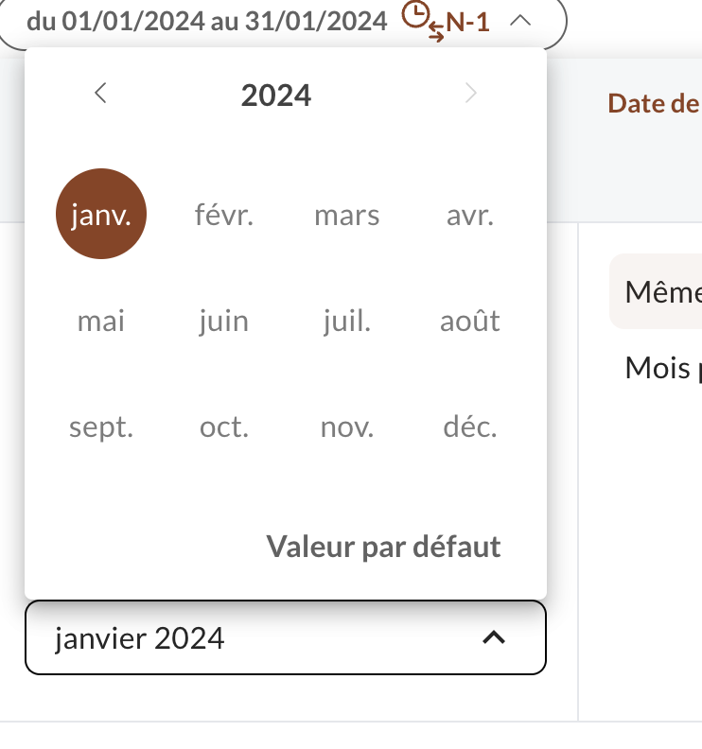Open the janvier 2024 month selector field
The image size is (702, 749).
coord(286,637)
